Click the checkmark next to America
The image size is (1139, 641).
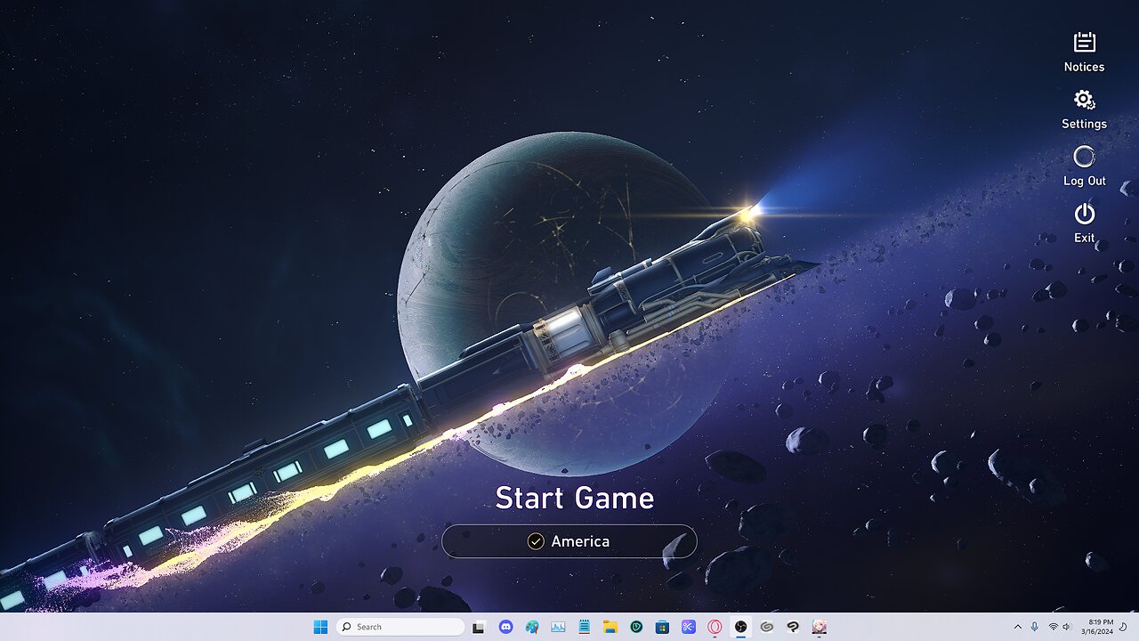[x=536, y=541]
